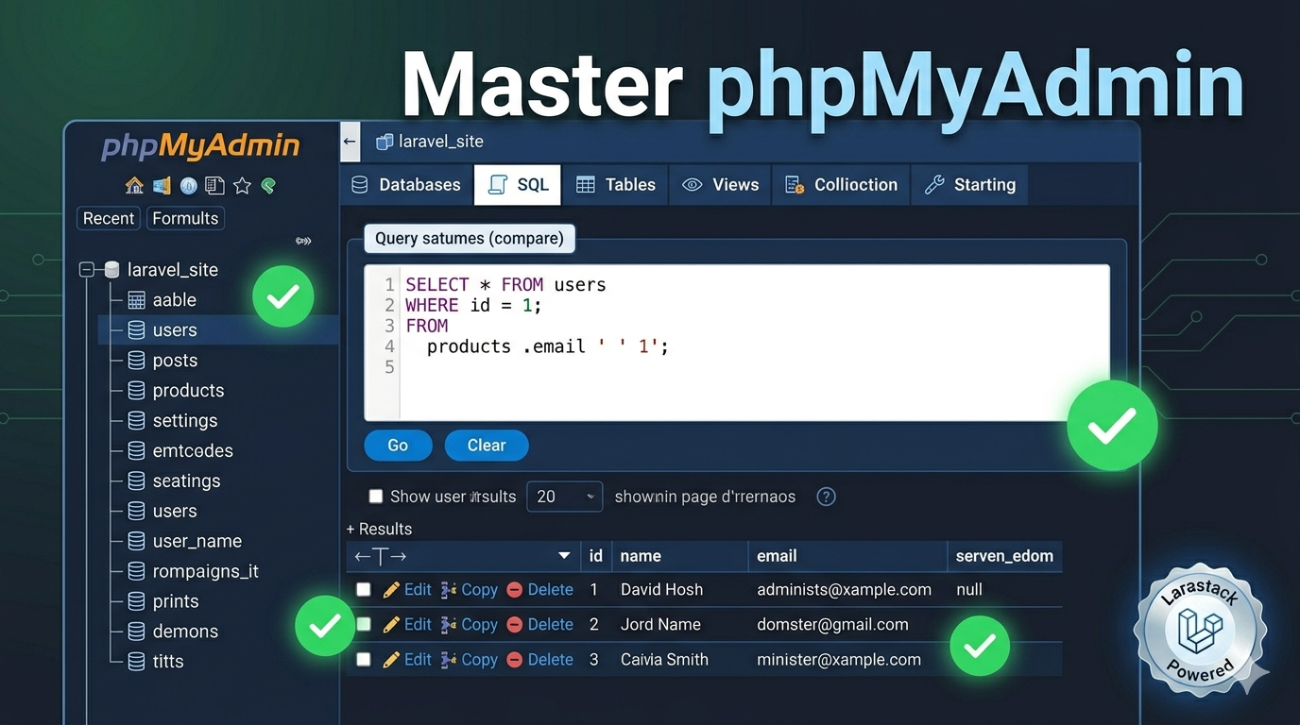Image resolution: width=1300 pixels, height=725 pixels.
Task: Click the domster@gmail.com email cell
Action: (x=832, y=625)
